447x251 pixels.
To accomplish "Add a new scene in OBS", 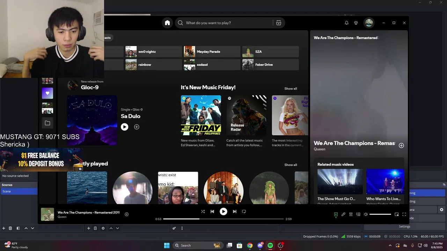I will (4, 228).
